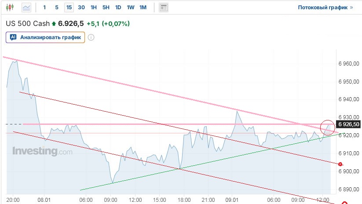Select the area chart type icon

[26, 7]
